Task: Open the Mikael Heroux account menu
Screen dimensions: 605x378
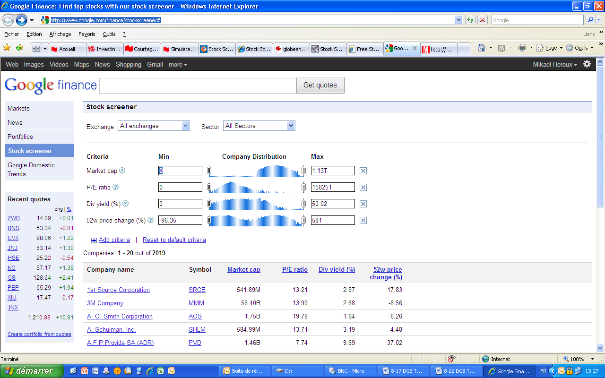Action: click(x=555, y=64)
